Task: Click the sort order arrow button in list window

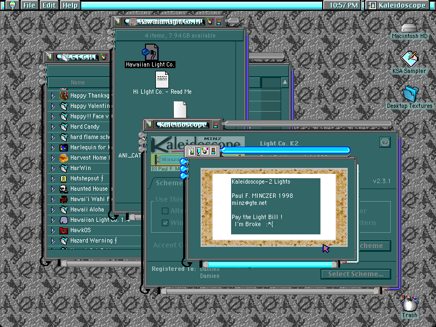Action: [x=284, y=82]
